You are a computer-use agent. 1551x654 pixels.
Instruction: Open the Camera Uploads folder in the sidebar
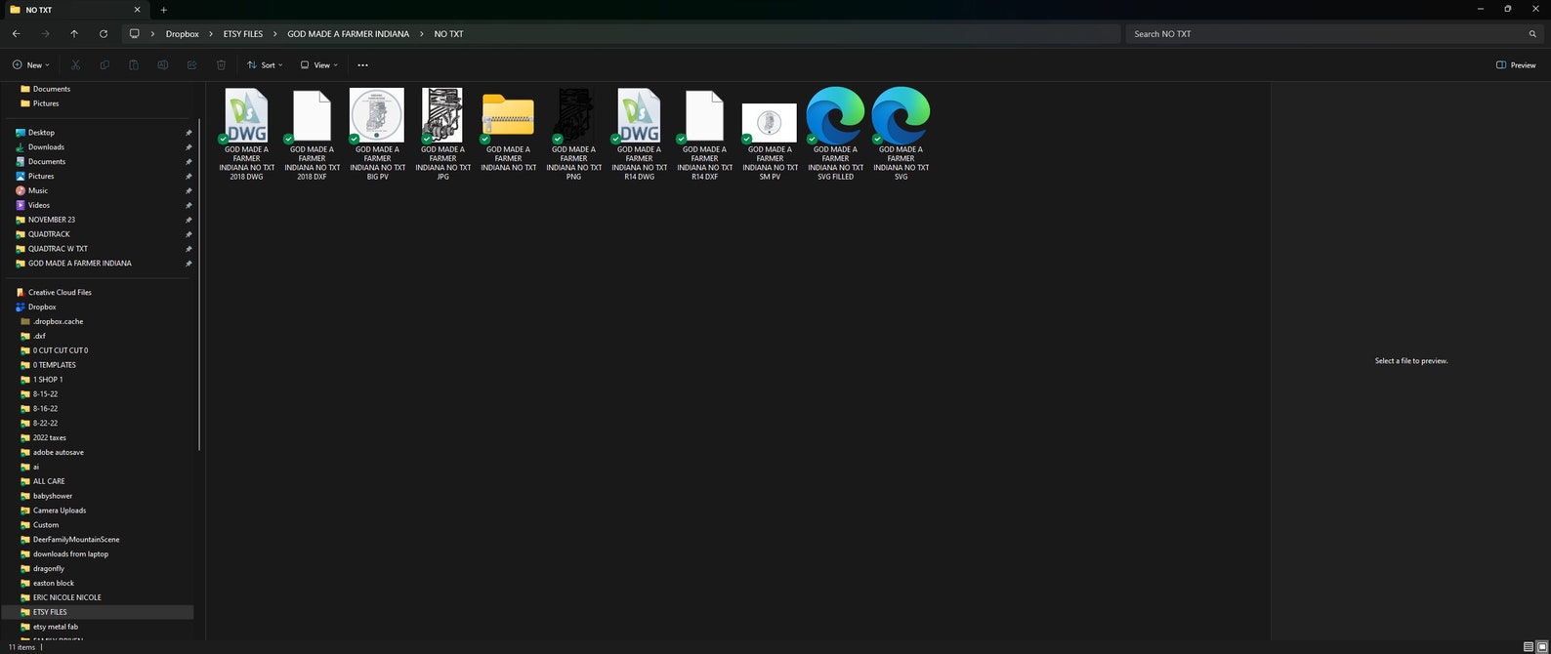pyautogui.click(x=59, y=511)
